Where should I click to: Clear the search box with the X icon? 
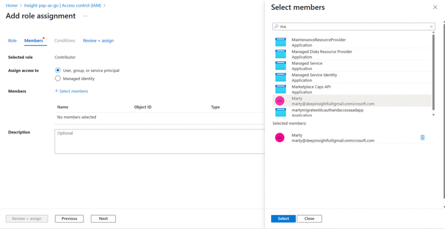click(431, 26)
